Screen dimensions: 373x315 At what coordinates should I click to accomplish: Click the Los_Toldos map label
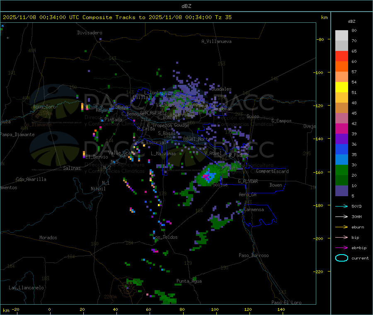pos(165,237)
